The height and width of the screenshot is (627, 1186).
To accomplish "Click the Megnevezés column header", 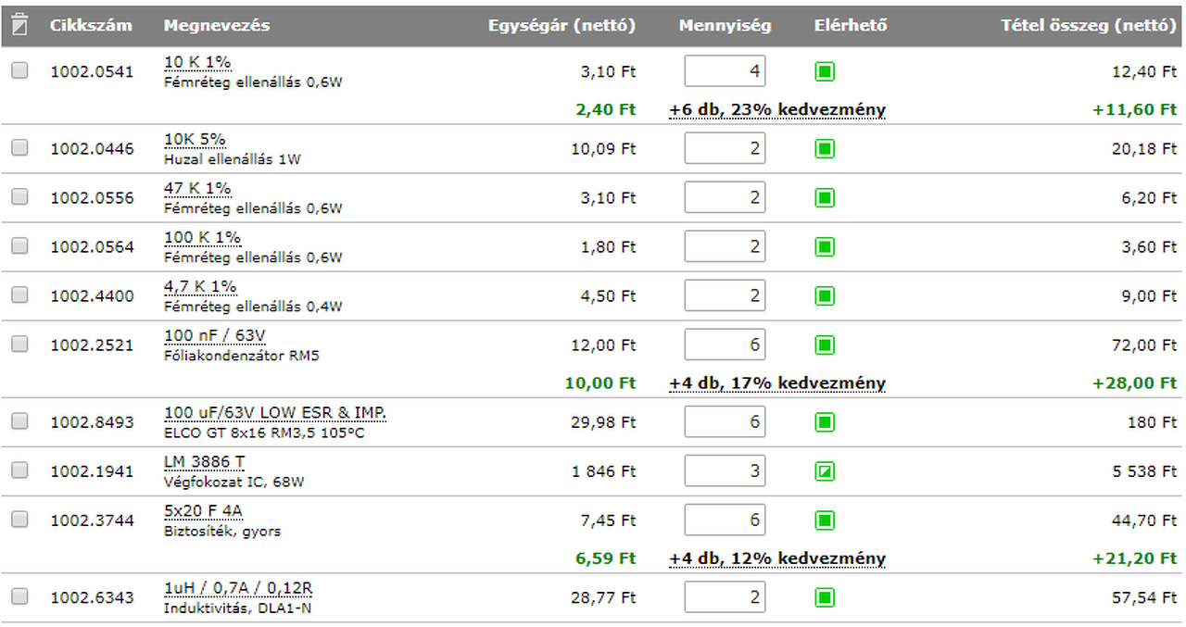I will pos(217,26).
